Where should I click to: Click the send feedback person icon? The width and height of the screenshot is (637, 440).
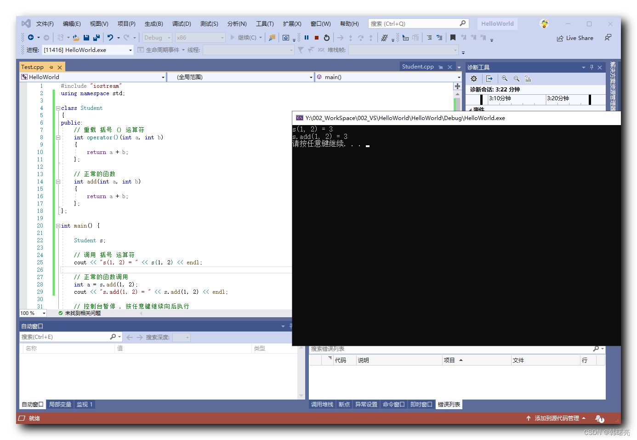(608, 38)
